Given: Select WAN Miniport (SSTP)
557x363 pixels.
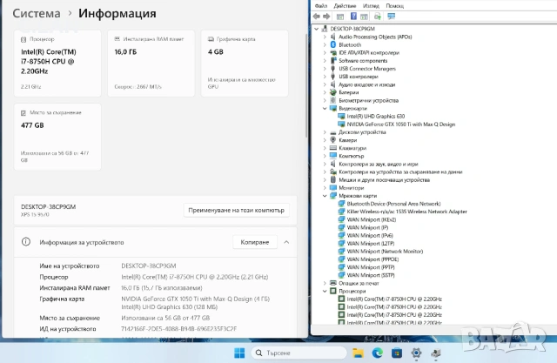Looking at the screenshot, I should point(371,275).
